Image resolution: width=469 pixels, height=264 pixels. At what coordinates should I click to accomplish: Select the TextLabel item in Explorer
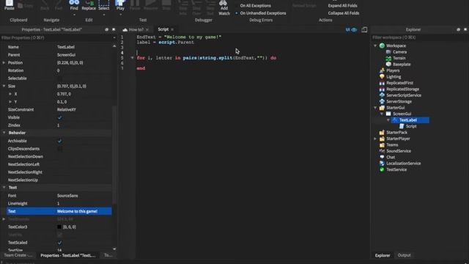pos(410,120)
